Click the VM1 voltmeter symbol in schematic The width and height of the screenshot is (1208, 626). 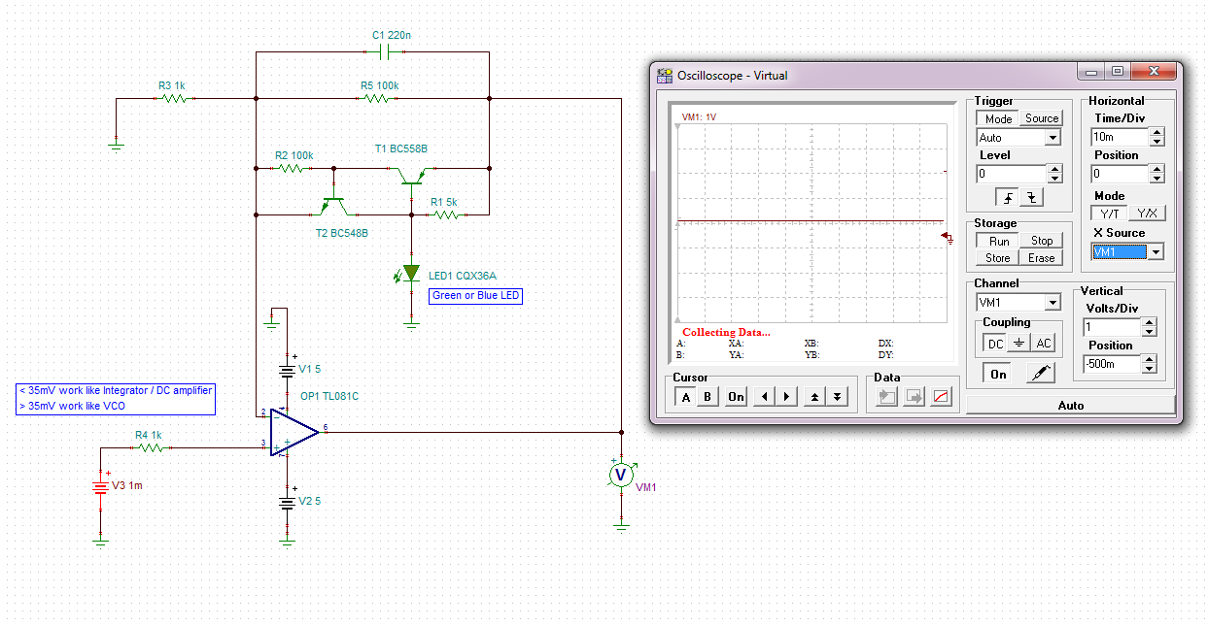(x=620, y=474)
